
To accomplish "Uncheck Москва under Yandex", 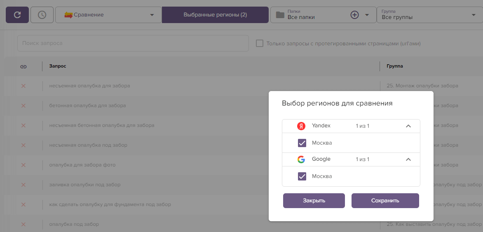I will pyautogui.click(x=302, y=143).
